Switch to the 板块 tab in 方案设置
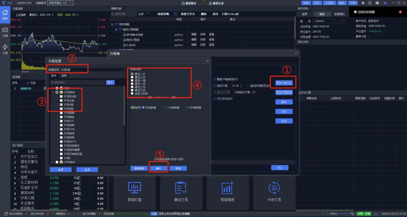The image size is (407, 217). pos(54,76)
